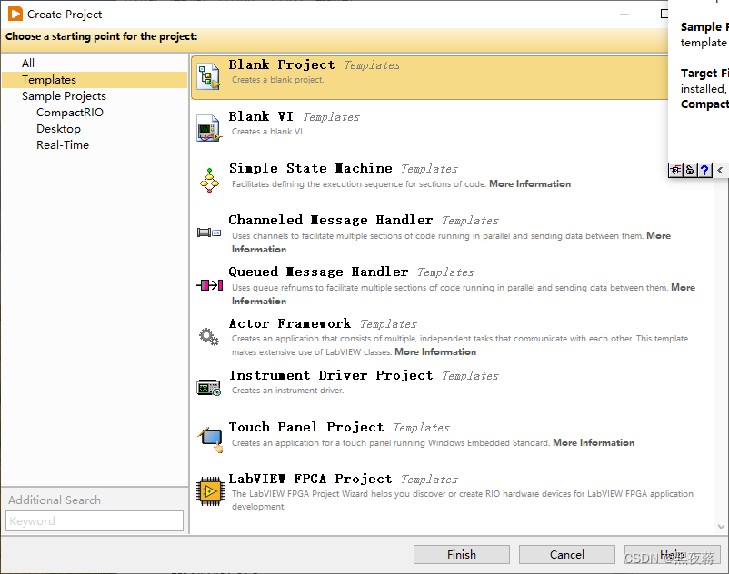This screenshot has width=729, height=574.
Task: Click the Finish button
Action: 462,555
